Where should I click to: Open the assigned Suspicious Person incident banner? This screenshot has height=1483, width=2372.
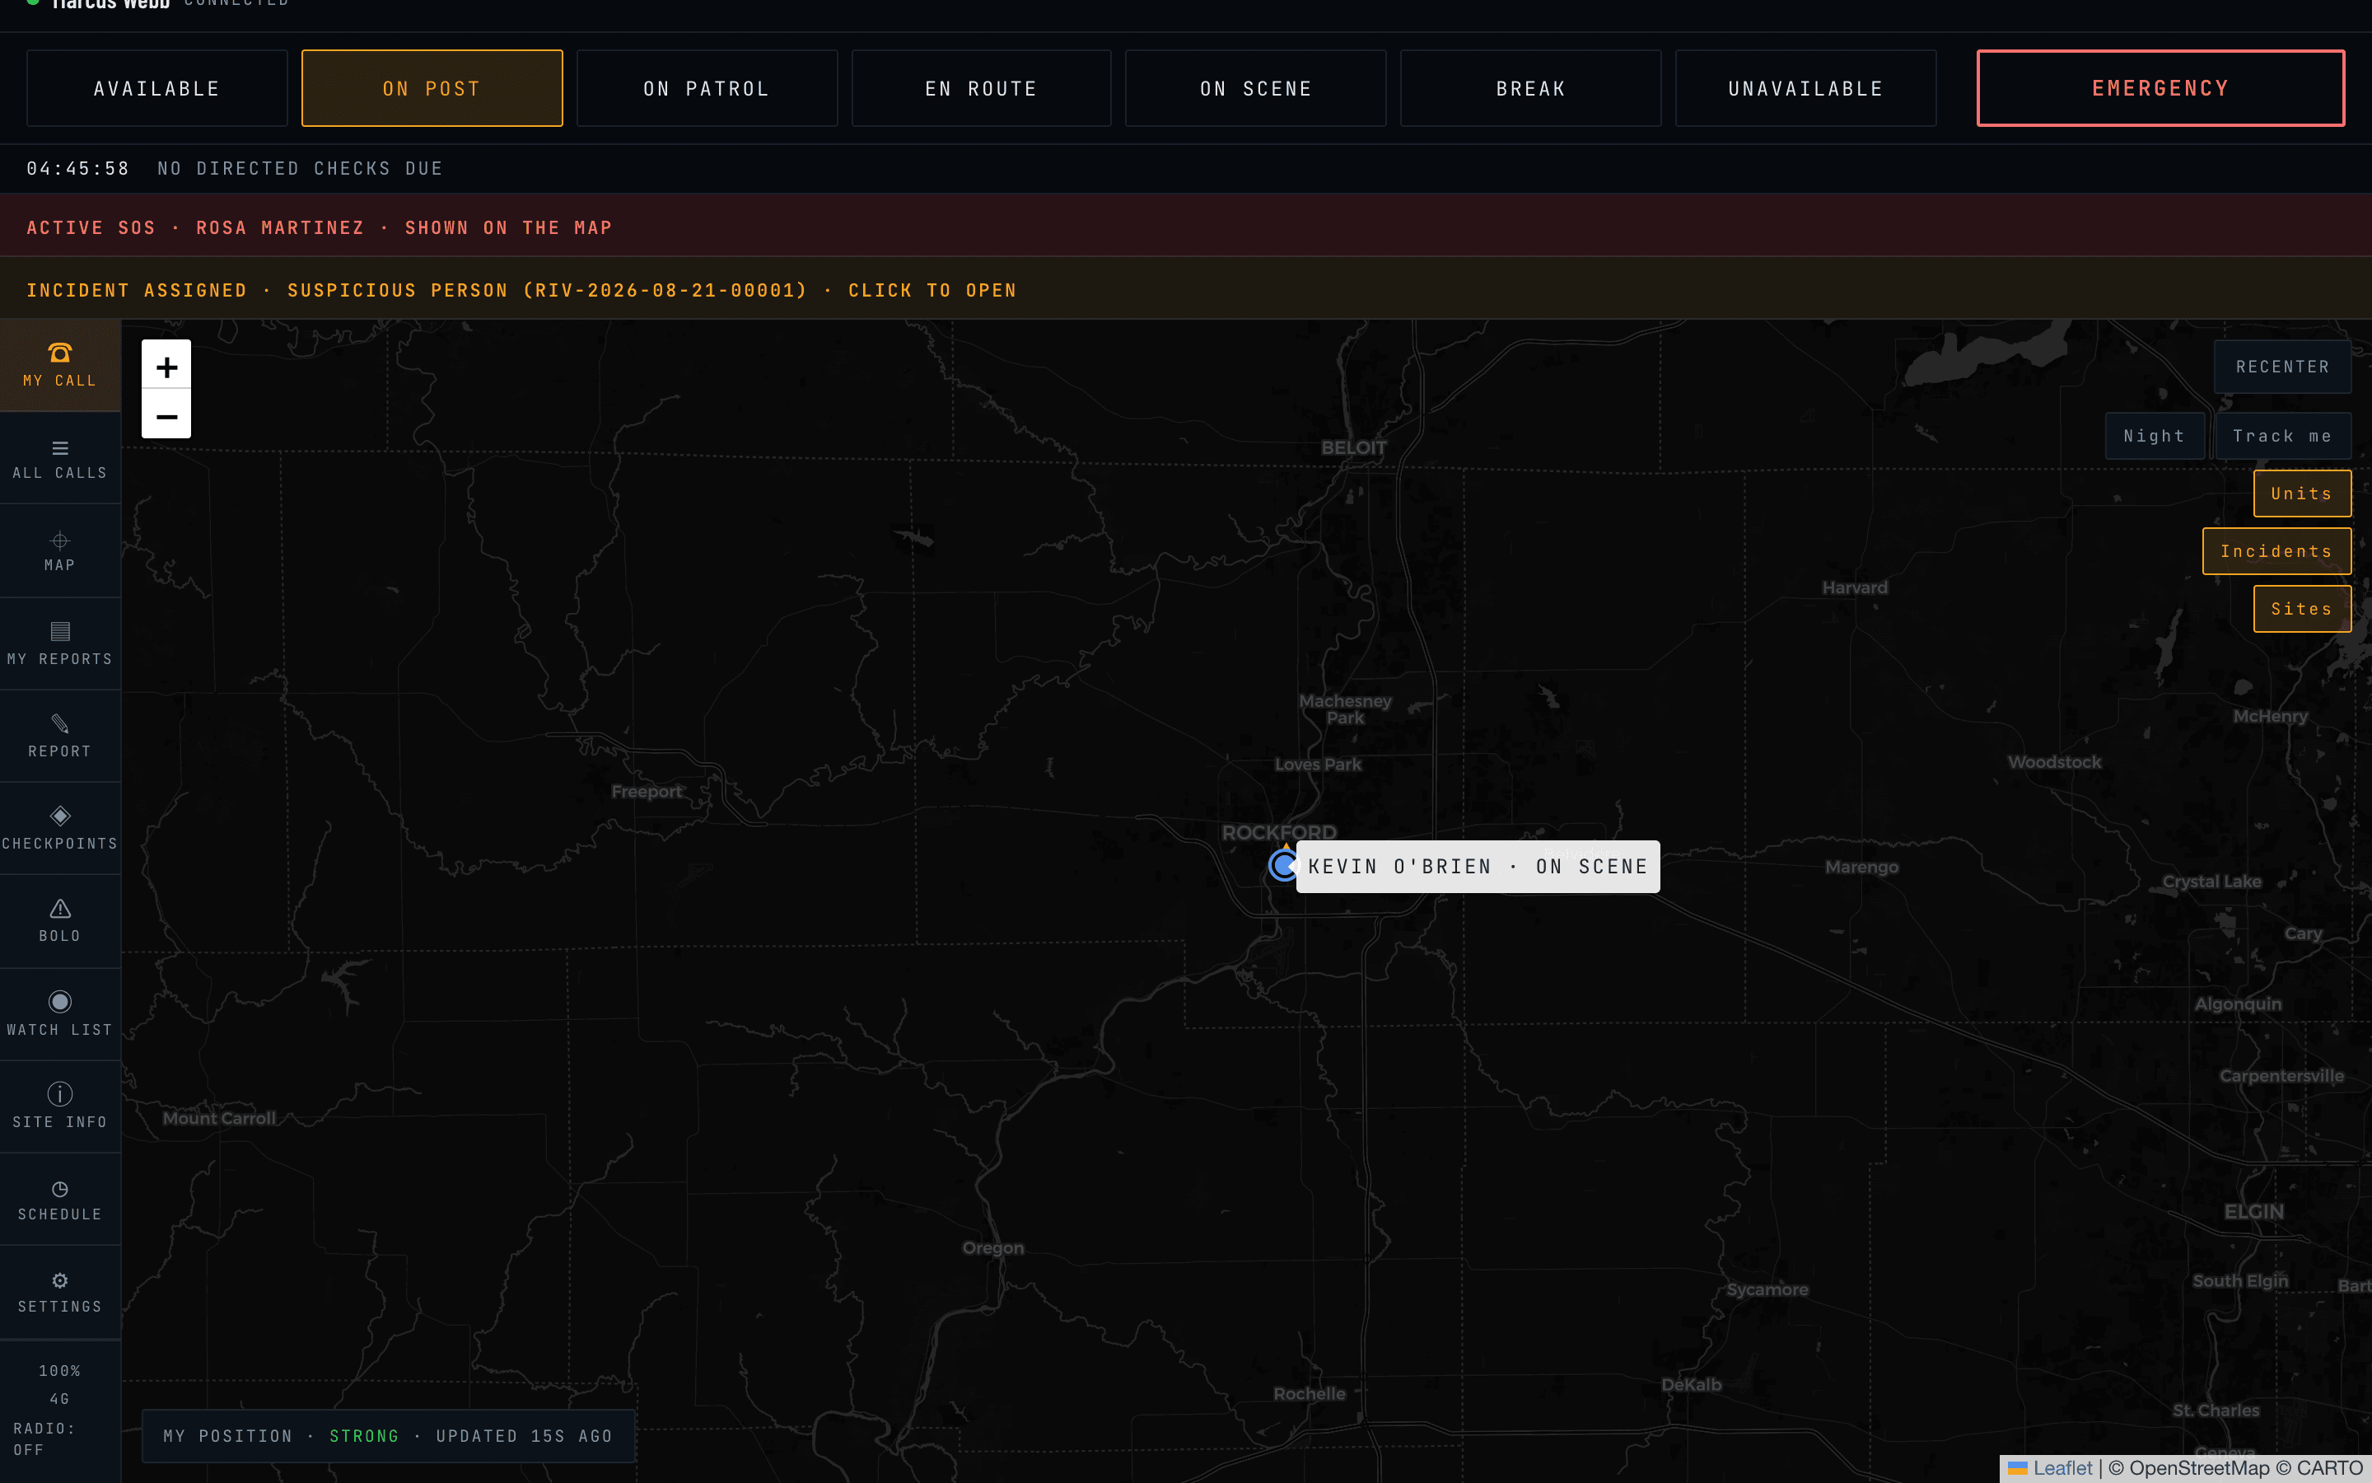[1186, 290]
